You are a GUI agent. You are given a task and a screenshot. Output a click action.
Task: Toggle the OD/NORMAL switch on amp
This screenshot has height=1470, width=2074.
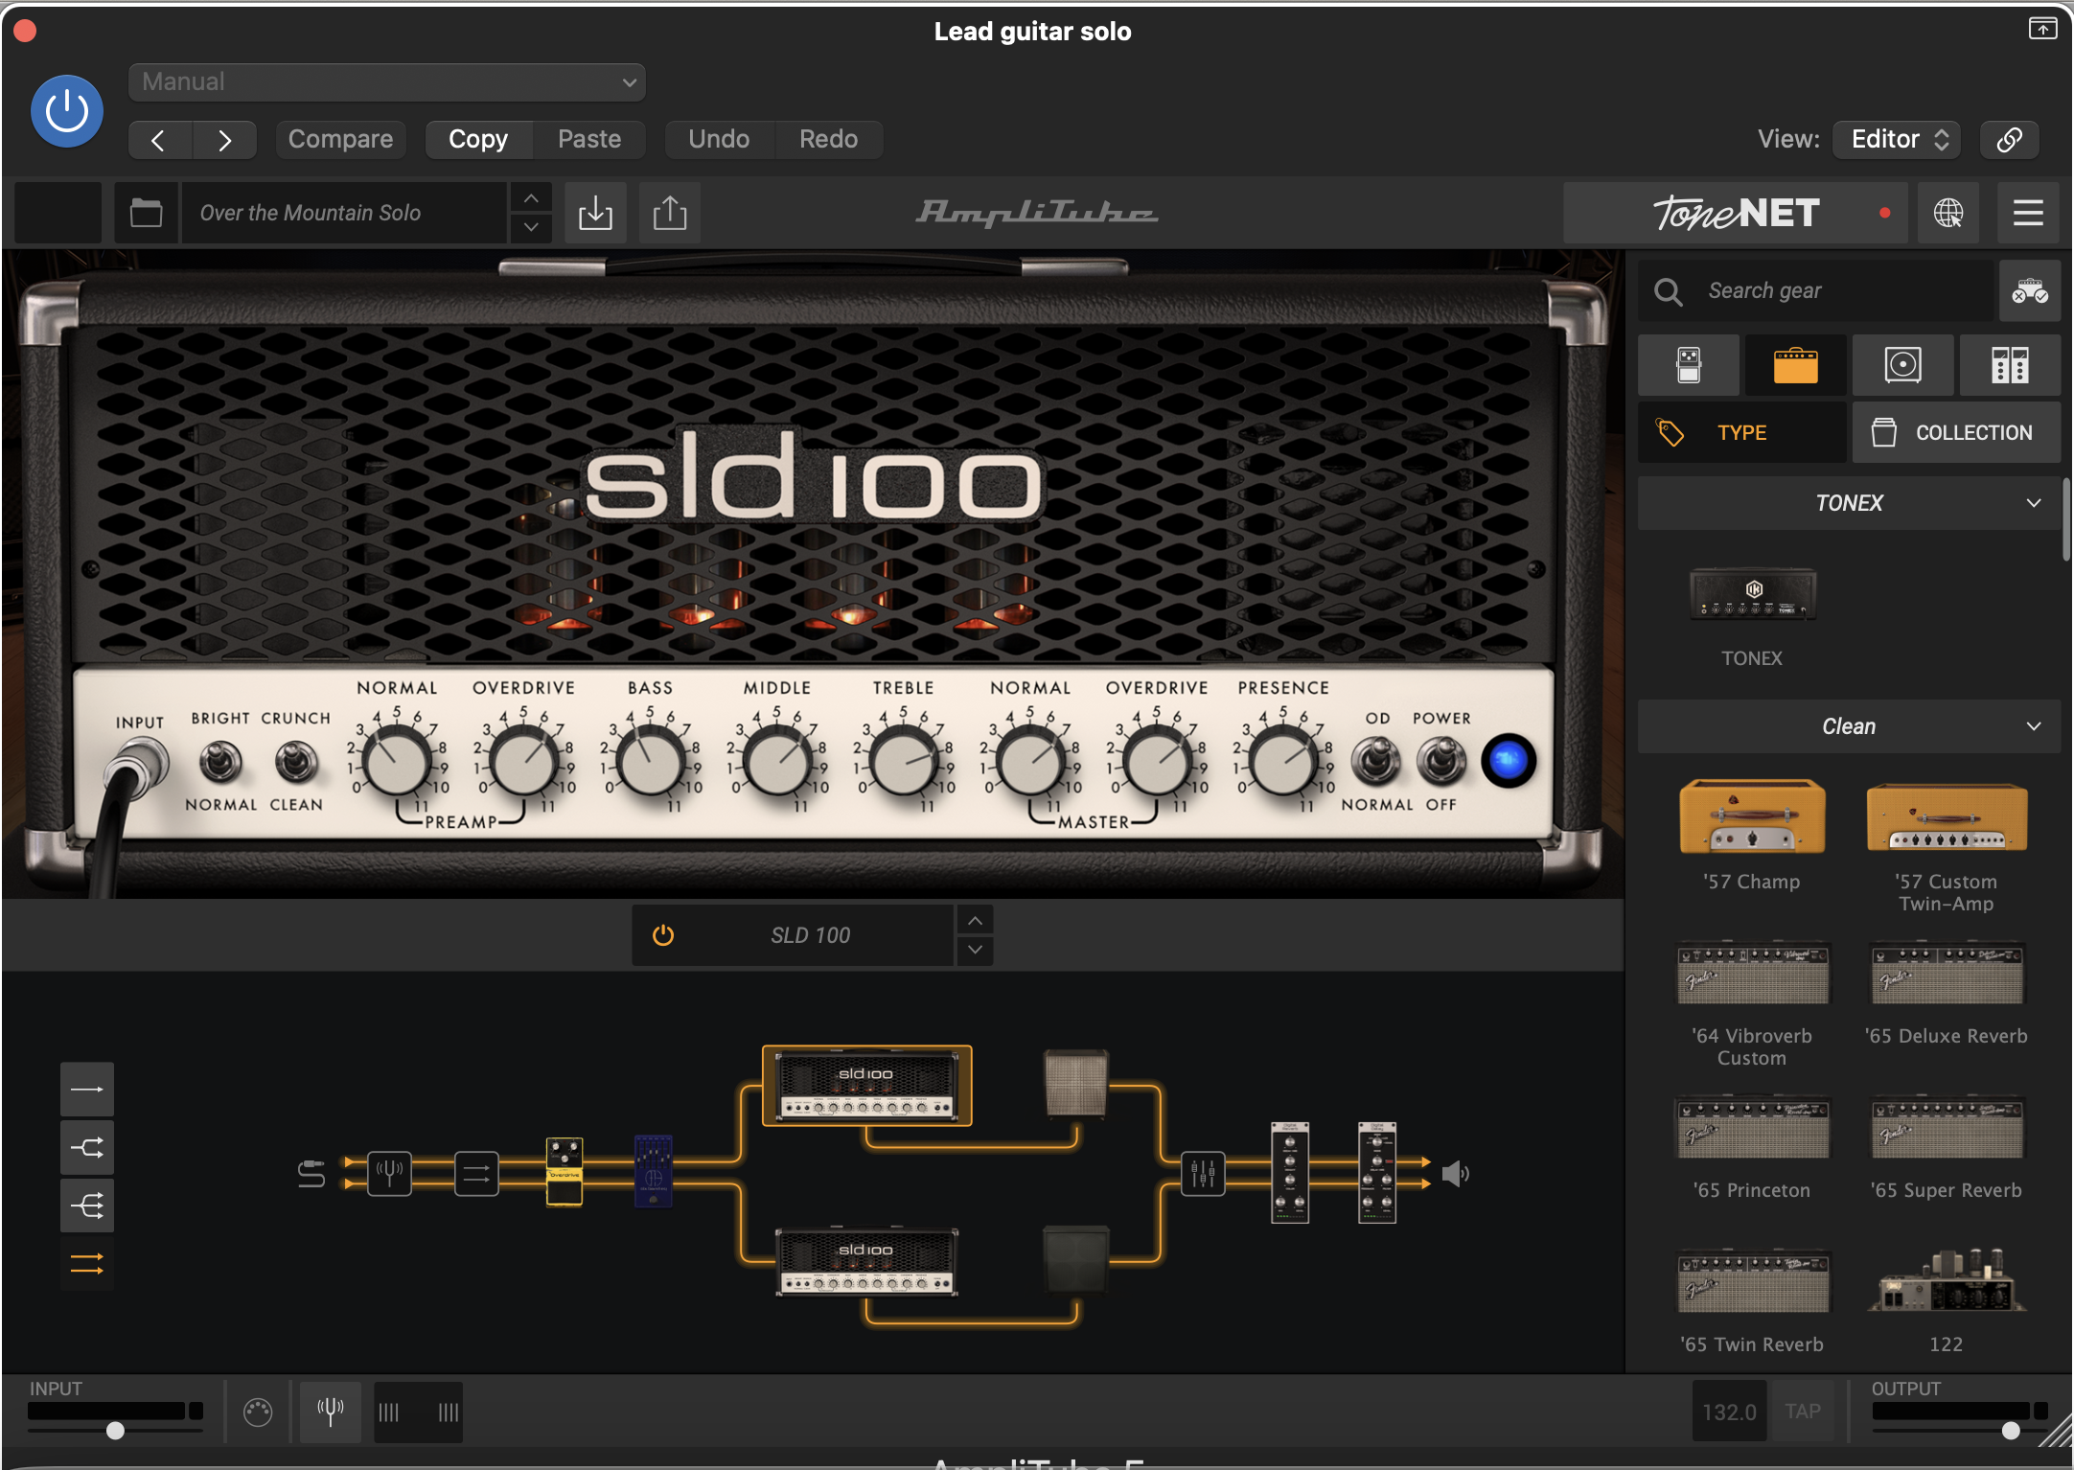(x=1376, y=761)
